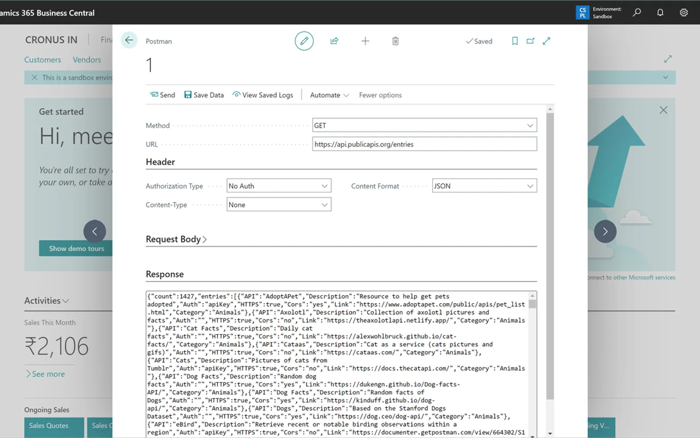Viewport: 700px width, 438px height.
Task: Expand the notification bar chevron
Action: 665,78
